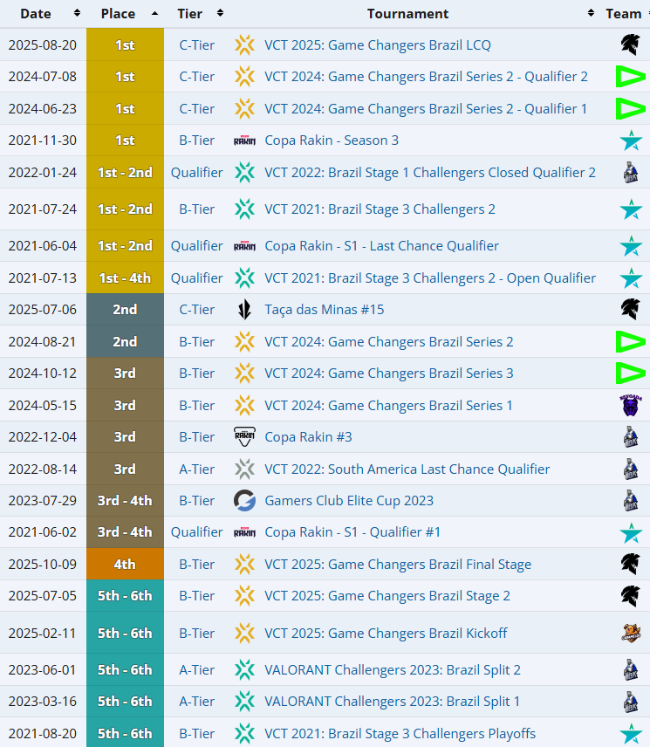Click 3rd - 4th cell in Gamers Club row

coord(126,501)
